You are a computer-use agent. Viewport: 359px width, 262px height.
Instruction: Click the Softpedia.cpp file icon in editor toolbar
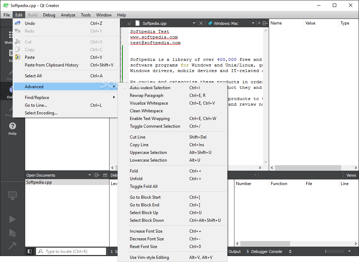pyautogui.click(x=138, y=23)
